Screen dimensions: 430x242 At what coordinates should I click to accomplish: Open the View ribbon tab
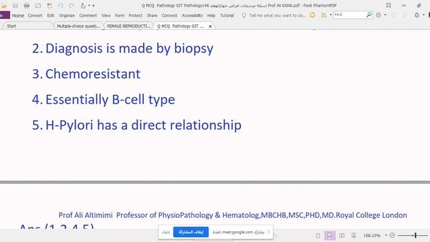pos(106,15)
